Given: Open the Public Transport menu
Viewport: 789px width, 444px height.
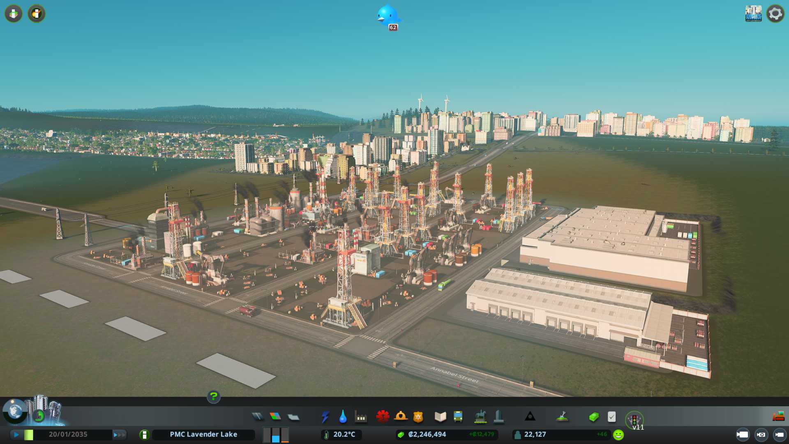Looking at the screenshot, I should tap(458, 417).
